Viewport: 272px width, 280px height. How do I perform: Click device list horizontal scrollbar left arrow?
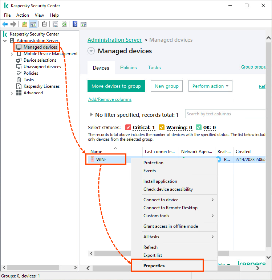coord(92,254)
